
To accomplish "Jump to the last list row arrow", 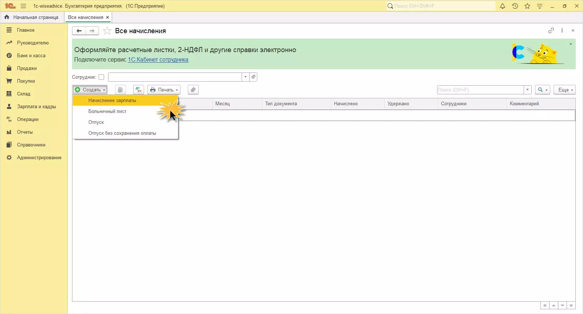I will 571,305.
